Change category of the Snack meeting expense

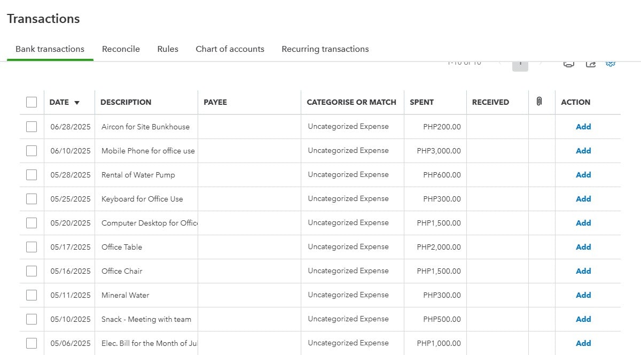point(348,319)
